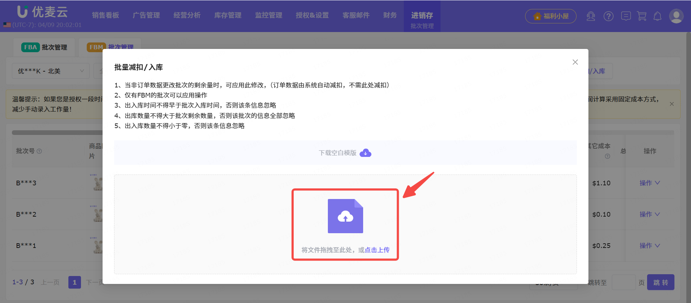Expand 操作 dropdown for batch B***1
Viewport: 691px width, 303px height.
(x=649, y=245)
